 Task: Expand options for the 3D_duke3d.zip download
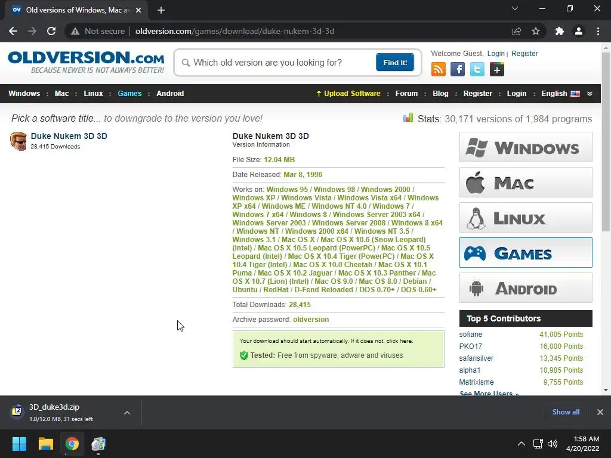tap(127, 413)
